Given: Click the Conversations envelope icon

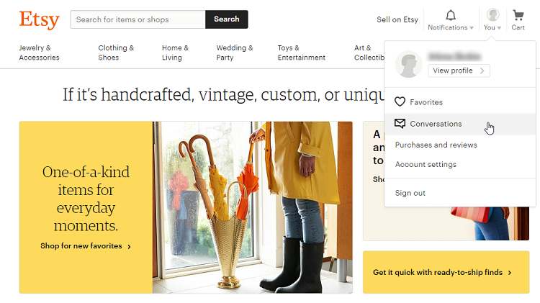Looking at the screenshot, I should (400, 124).
